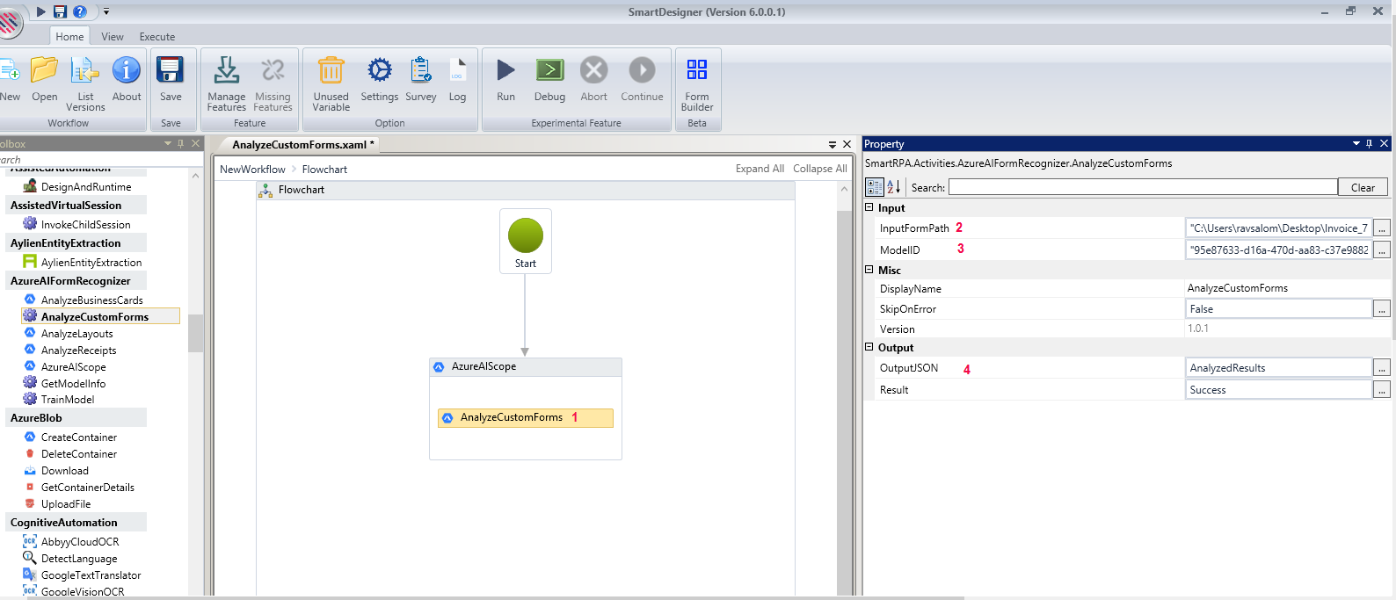Click the Unused Variable icon

point(331,70)
